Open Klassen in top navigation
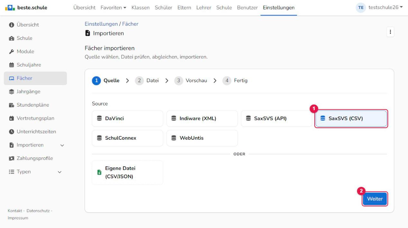Image resolution: width=408 pixels, height=228 pixels. coord(141,7)
